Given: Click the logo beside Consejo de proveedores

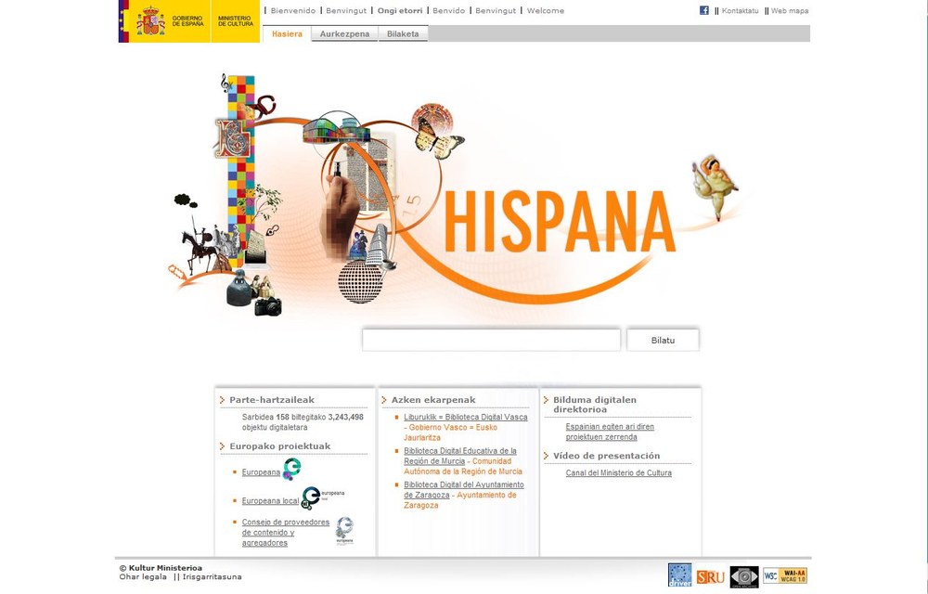Looking at the screenshot, I should pyautogui.click(x=344, y=531).
